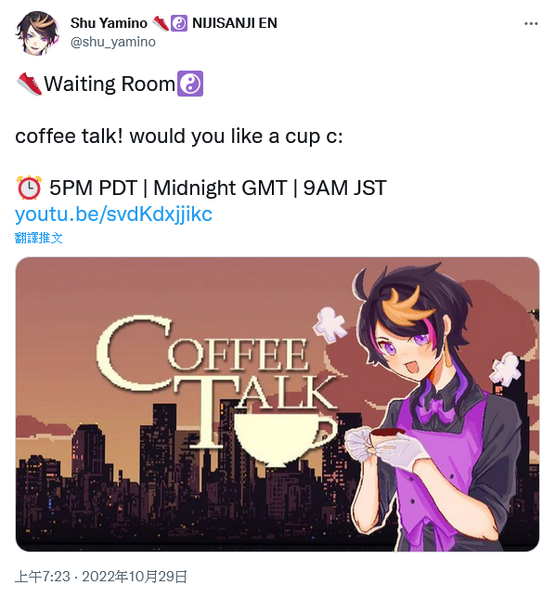The width and height of the screenshot is (555, 598).
Task: Click the 5PM PDT schedule text
Action: [x=93, y=188]
